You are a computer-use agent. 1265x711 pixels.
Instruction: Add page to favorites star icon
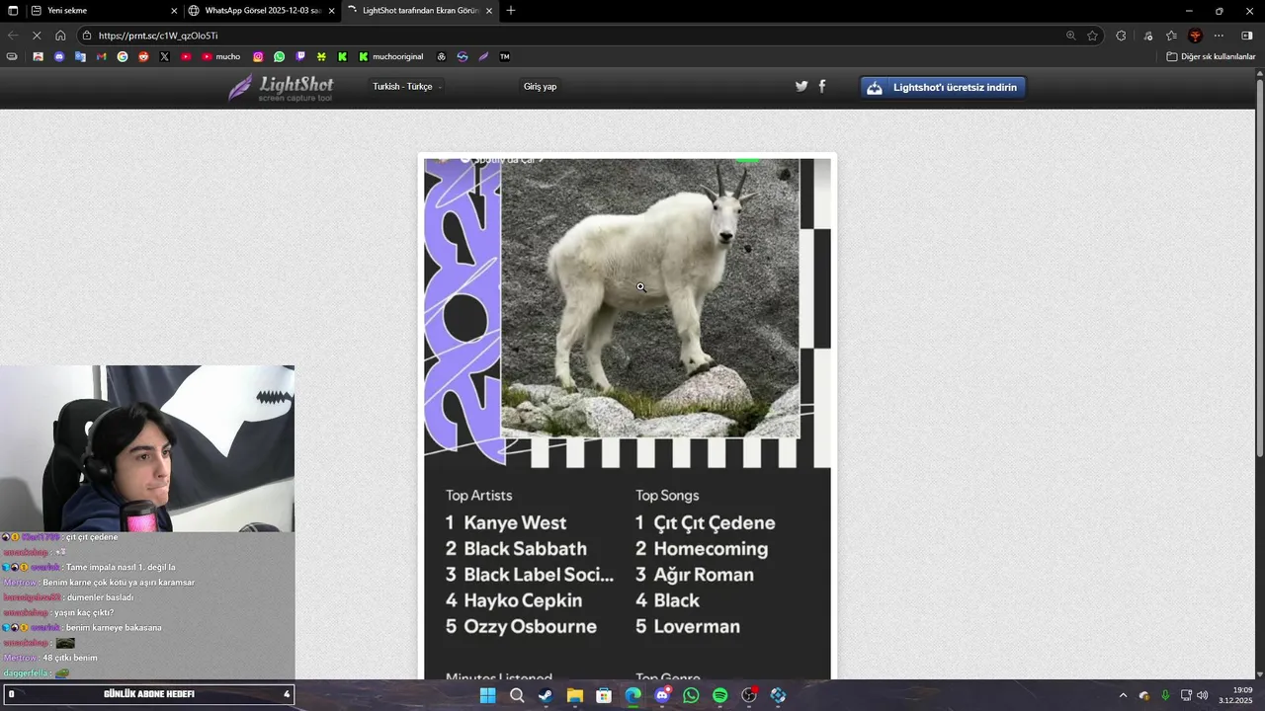tap(1092, 36)
